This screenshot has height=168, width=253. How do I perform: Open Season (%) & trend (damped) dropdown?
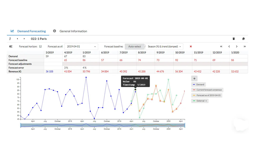(164, 46)
